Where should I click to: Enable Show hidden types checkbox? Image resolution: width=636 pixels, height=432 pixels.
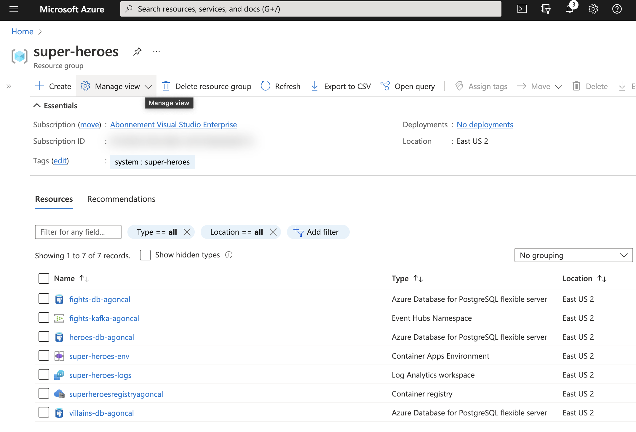[145, 254]
